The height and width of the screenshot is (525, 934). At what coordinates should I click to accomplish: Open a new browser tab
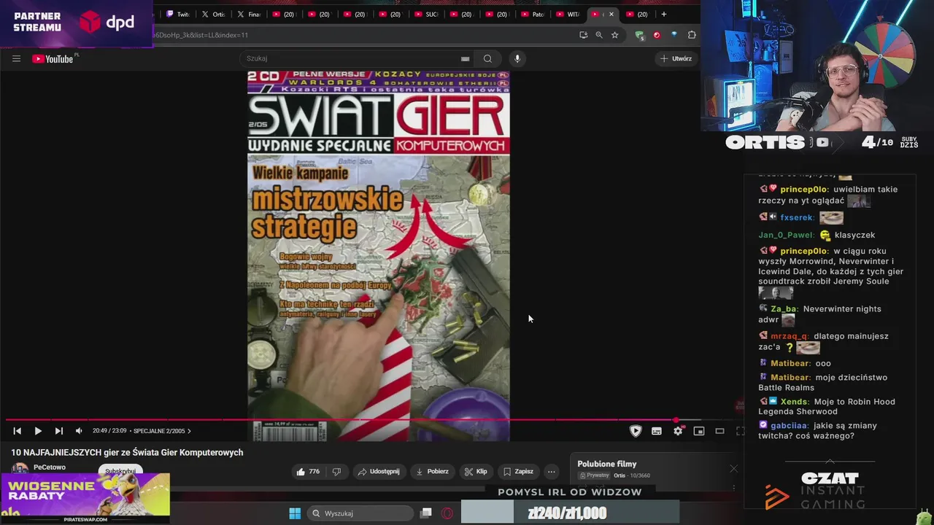click(x=663, y=15)
